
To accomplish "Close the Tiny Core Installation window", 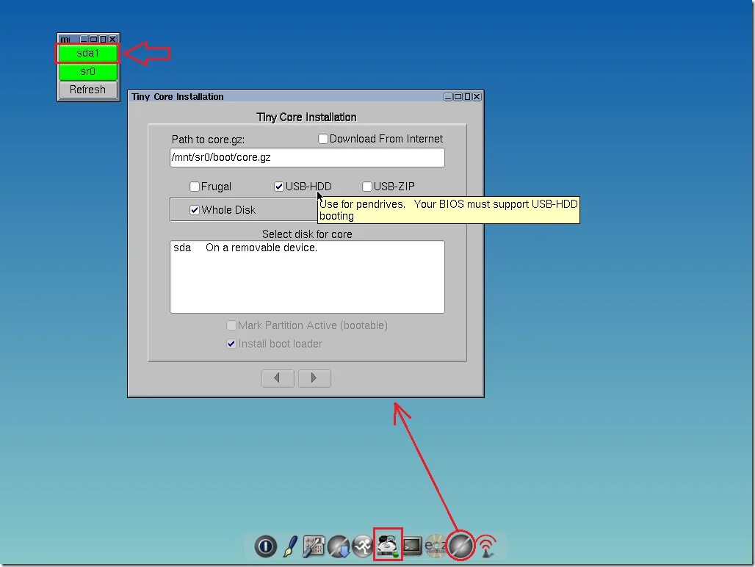I will pos(477,97).
